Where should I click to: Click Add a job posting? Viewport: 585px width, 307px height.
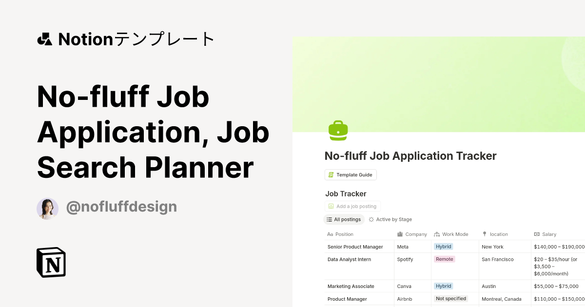(352, 206)
